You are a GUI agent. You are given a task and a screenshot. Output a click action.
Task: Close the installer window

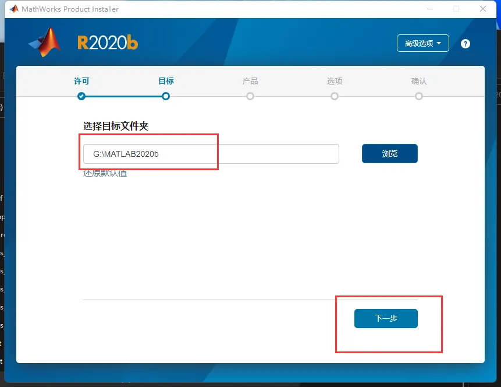pyautogui.click(x=483, y=9)
